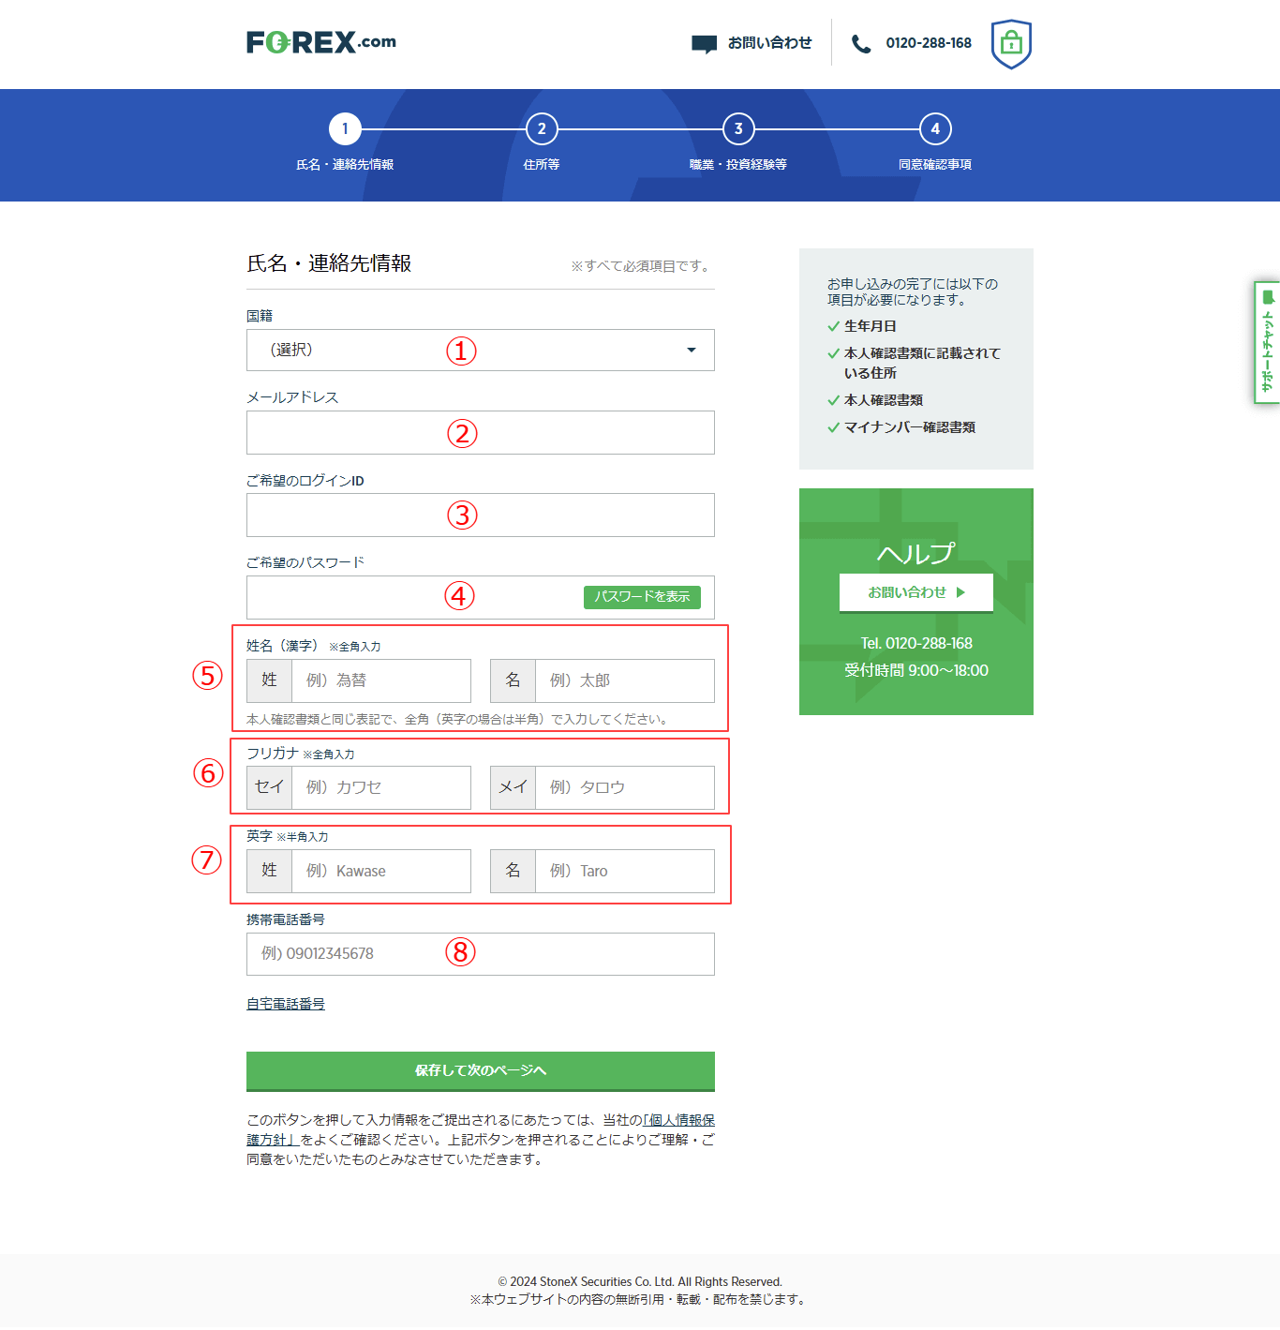Click the white arrow on the help お問い合わせ button
The image size is (1280, 1330).
960,592
